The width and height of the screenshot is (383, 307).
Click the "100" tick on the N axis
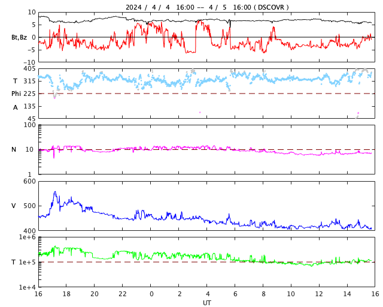pos(29,125)
